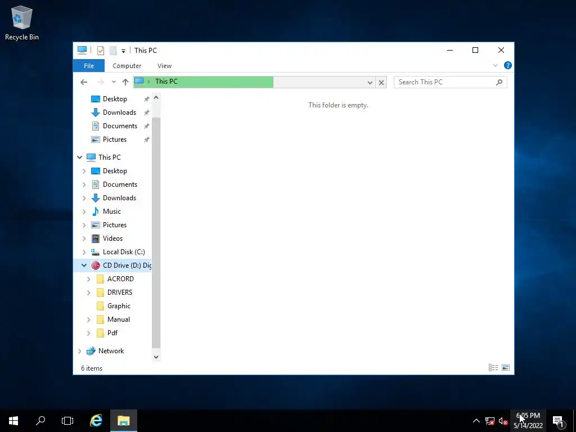Screen dimensions: 576x432
Task: Expand the DRIVERS folder node
Action: (88, 292)
